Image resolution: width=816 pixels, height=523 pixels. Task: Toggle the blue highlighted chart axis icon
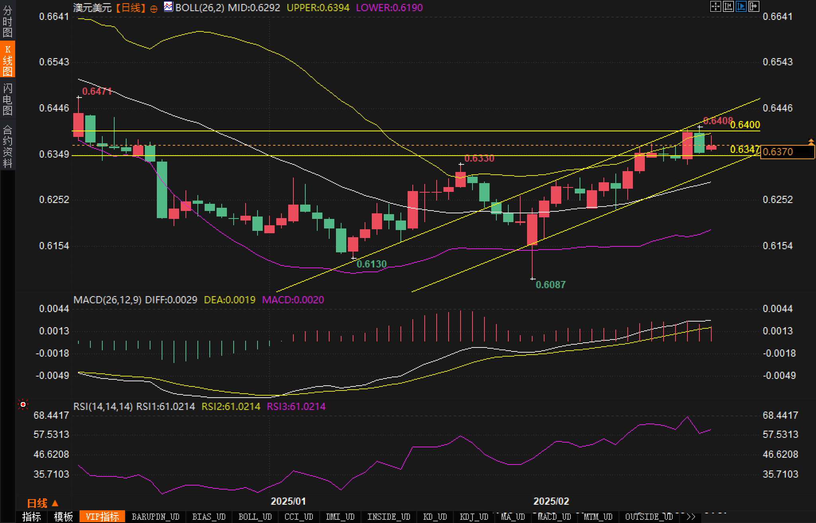pos(741,6)
